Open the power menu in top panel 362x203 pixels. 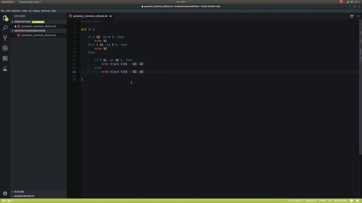(x=356, y=2)
